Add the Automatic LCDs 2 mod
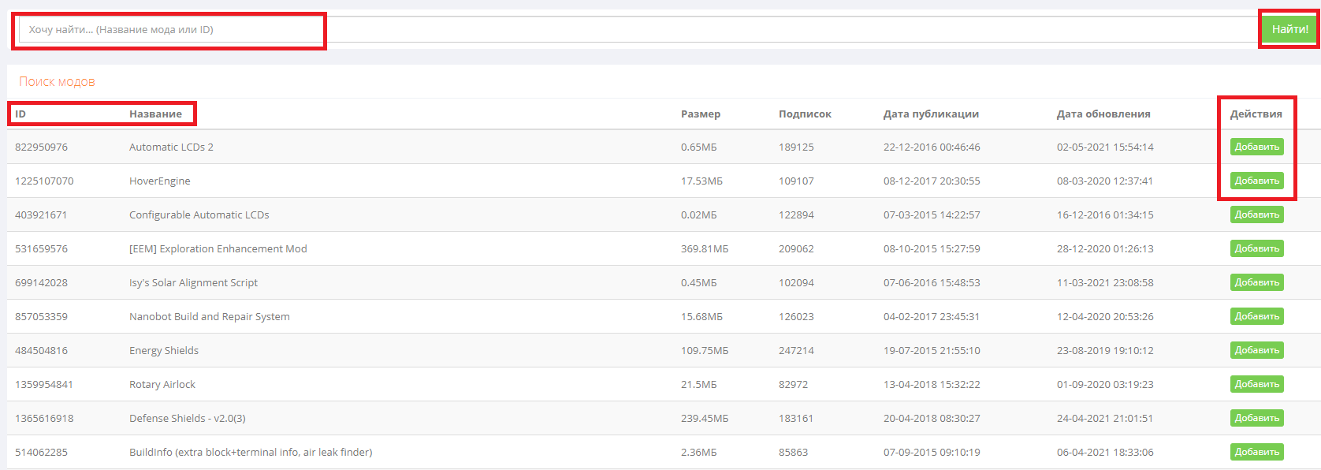The width and height of the screenshot is (1321, 470). (1256, 147)
